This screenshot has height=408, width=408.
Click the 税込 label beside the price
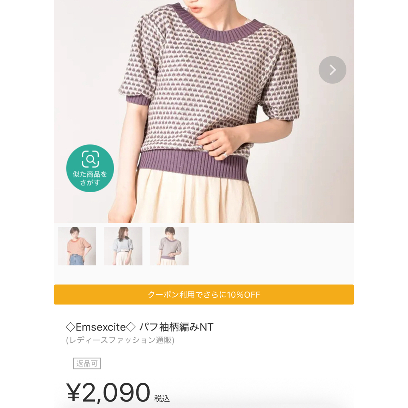tap(162, 399)
